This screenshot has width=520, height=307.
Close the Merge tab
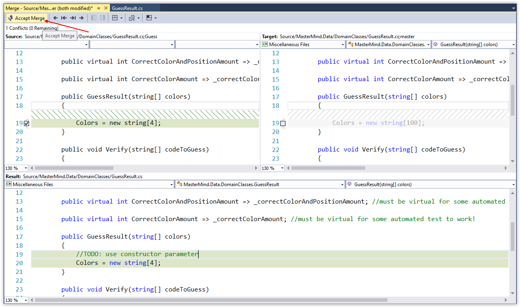point(106,8)
